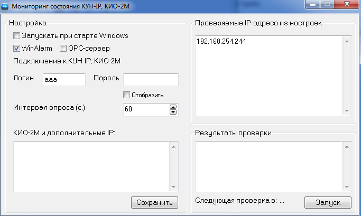Focus the Пароль input field

[x=151, y=79]
